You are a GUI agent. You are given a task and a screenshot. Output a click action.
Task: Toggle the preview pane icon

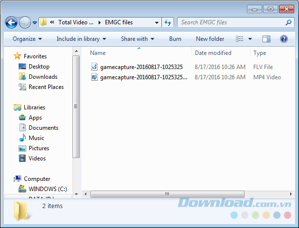tap(266, 39)
